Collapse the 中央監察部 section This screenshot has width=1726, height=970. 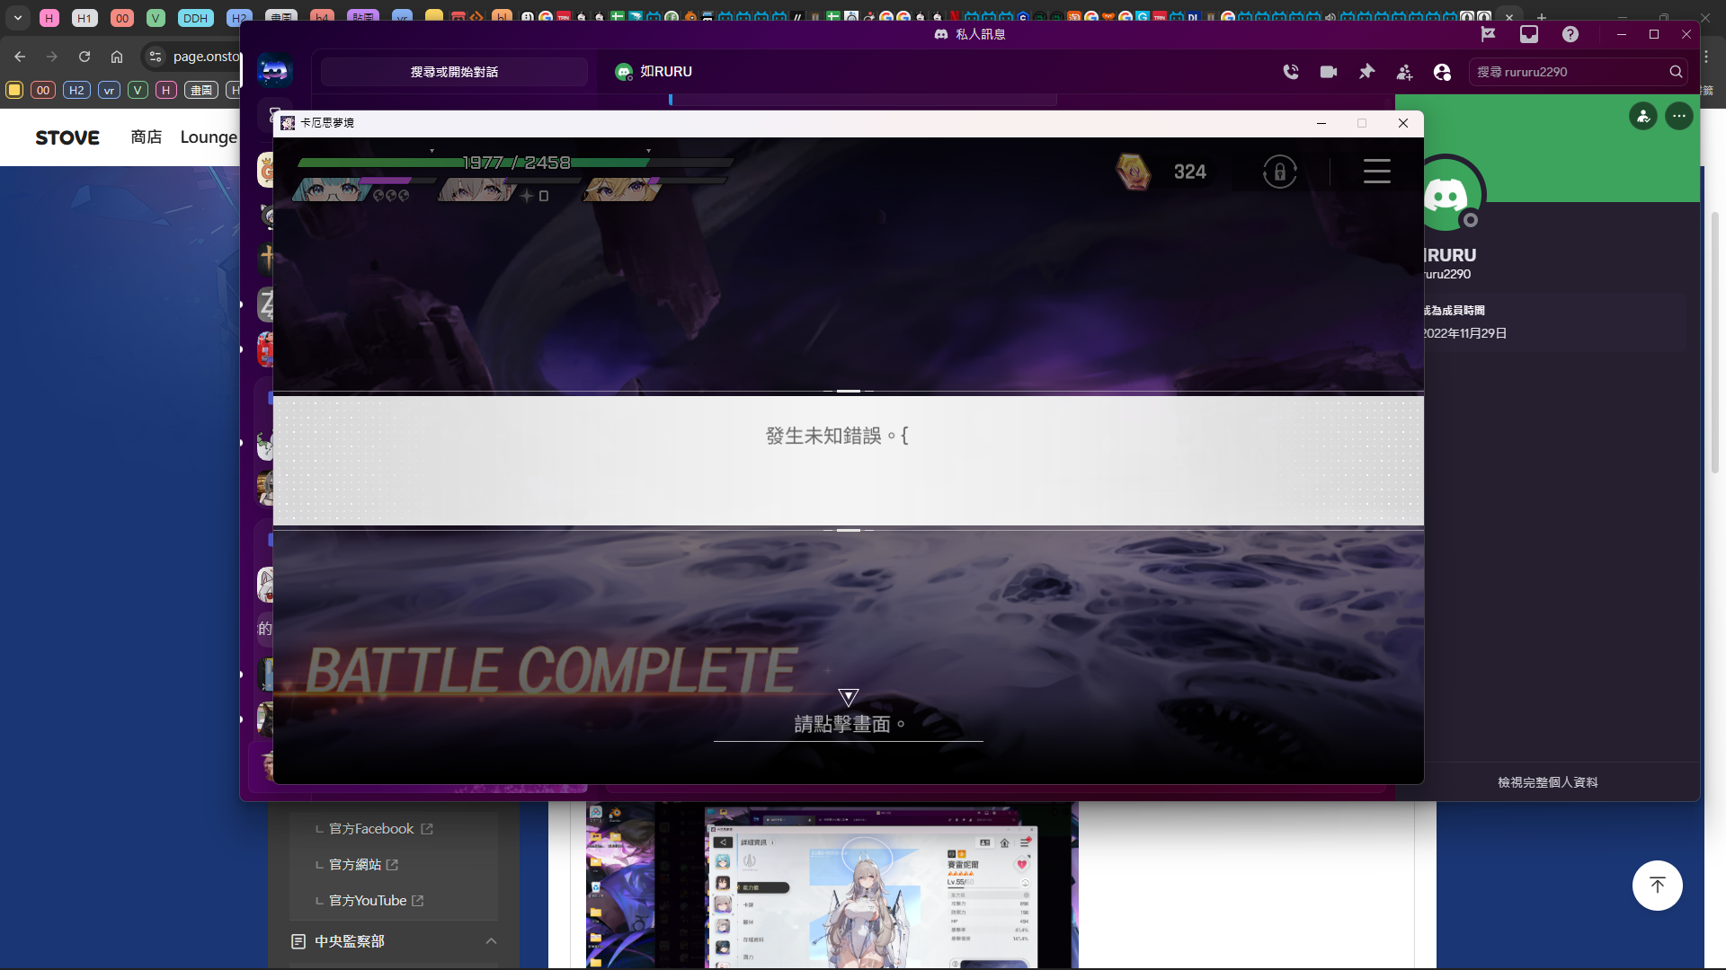point(491,940)
